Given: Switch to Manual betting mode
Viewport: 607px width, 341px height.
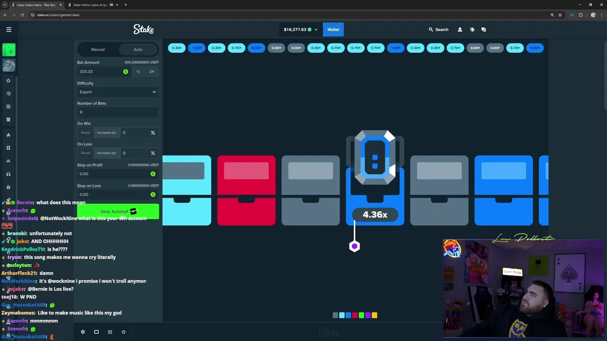Looking at the screenshot, I should 98,49.
